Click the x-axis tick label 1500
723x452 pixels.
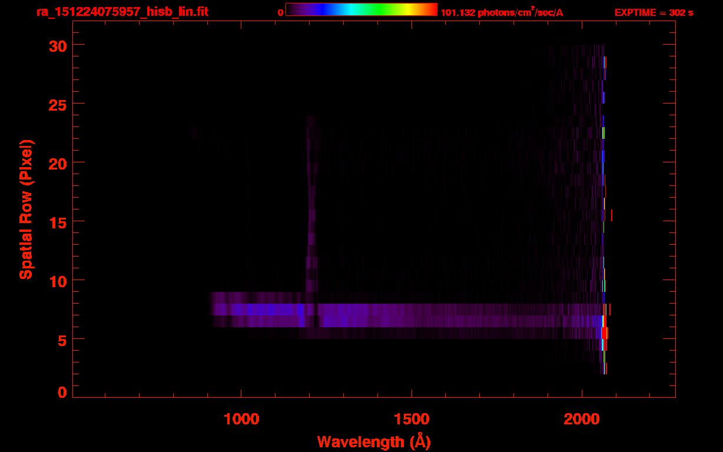(412, 419)
